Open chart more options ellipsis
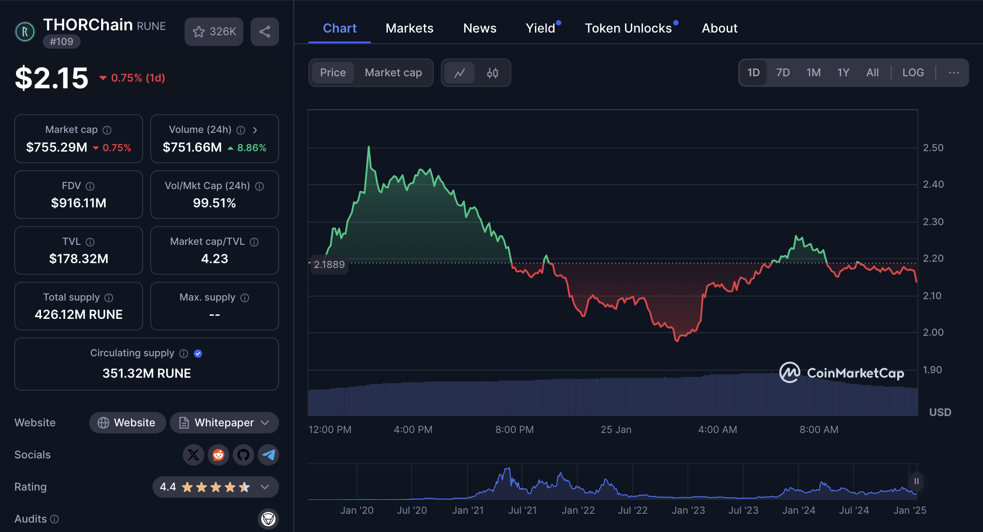983x532 pixels. [x=954, y=73]
